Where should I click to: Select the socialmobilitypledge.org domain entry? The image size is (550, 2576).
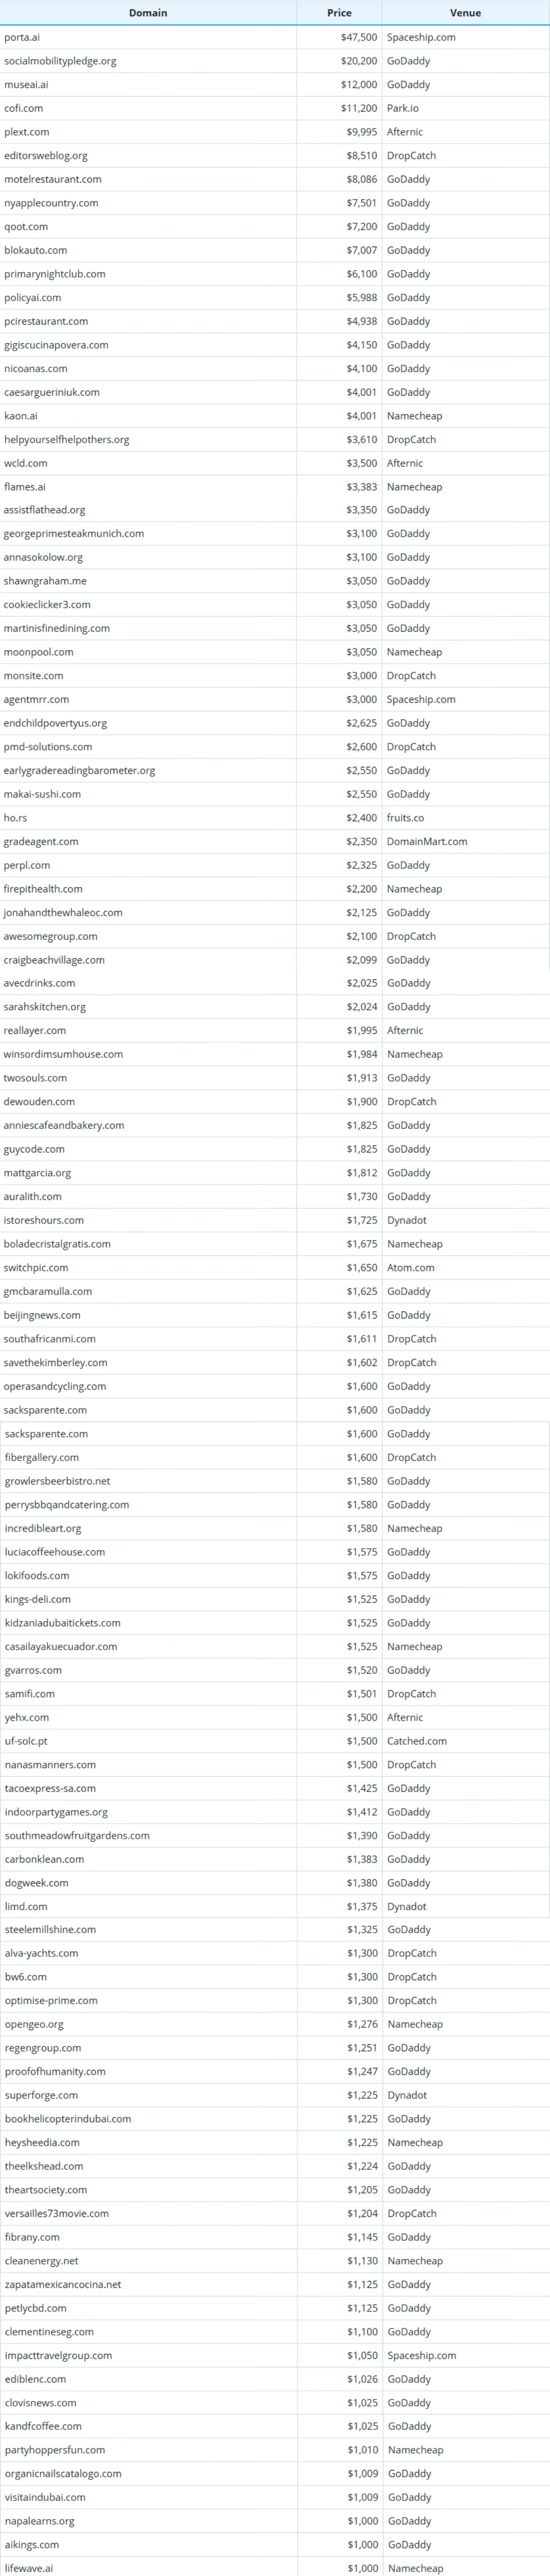60,61
